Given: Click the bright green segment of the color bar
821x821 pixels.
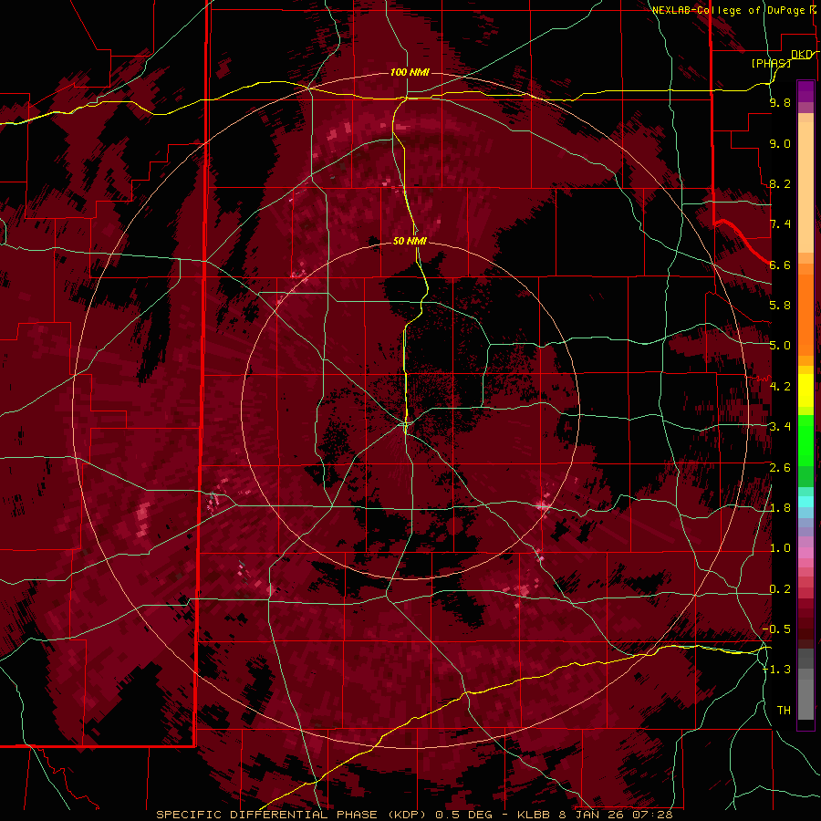Looking at the screenshot, I should pyautogui.click(x=805, y=440).
